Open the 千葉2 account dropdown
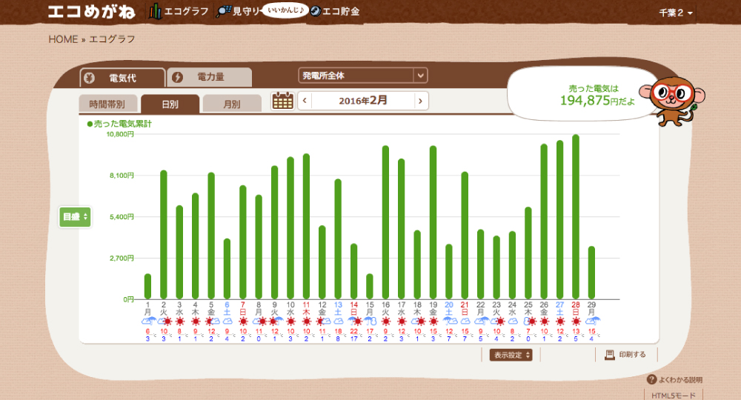 tap(676, 13)
